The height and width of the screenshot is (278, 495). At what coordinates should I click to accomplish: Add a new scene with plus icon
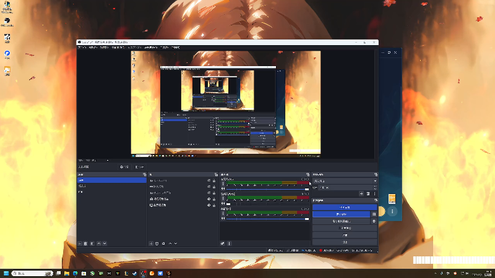tap(80, 243)
